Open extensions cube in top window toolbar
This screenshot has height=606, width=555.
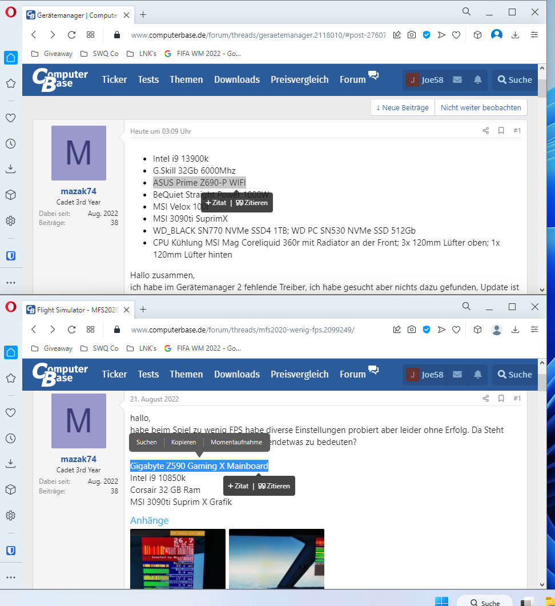click(x=478, y=35)
